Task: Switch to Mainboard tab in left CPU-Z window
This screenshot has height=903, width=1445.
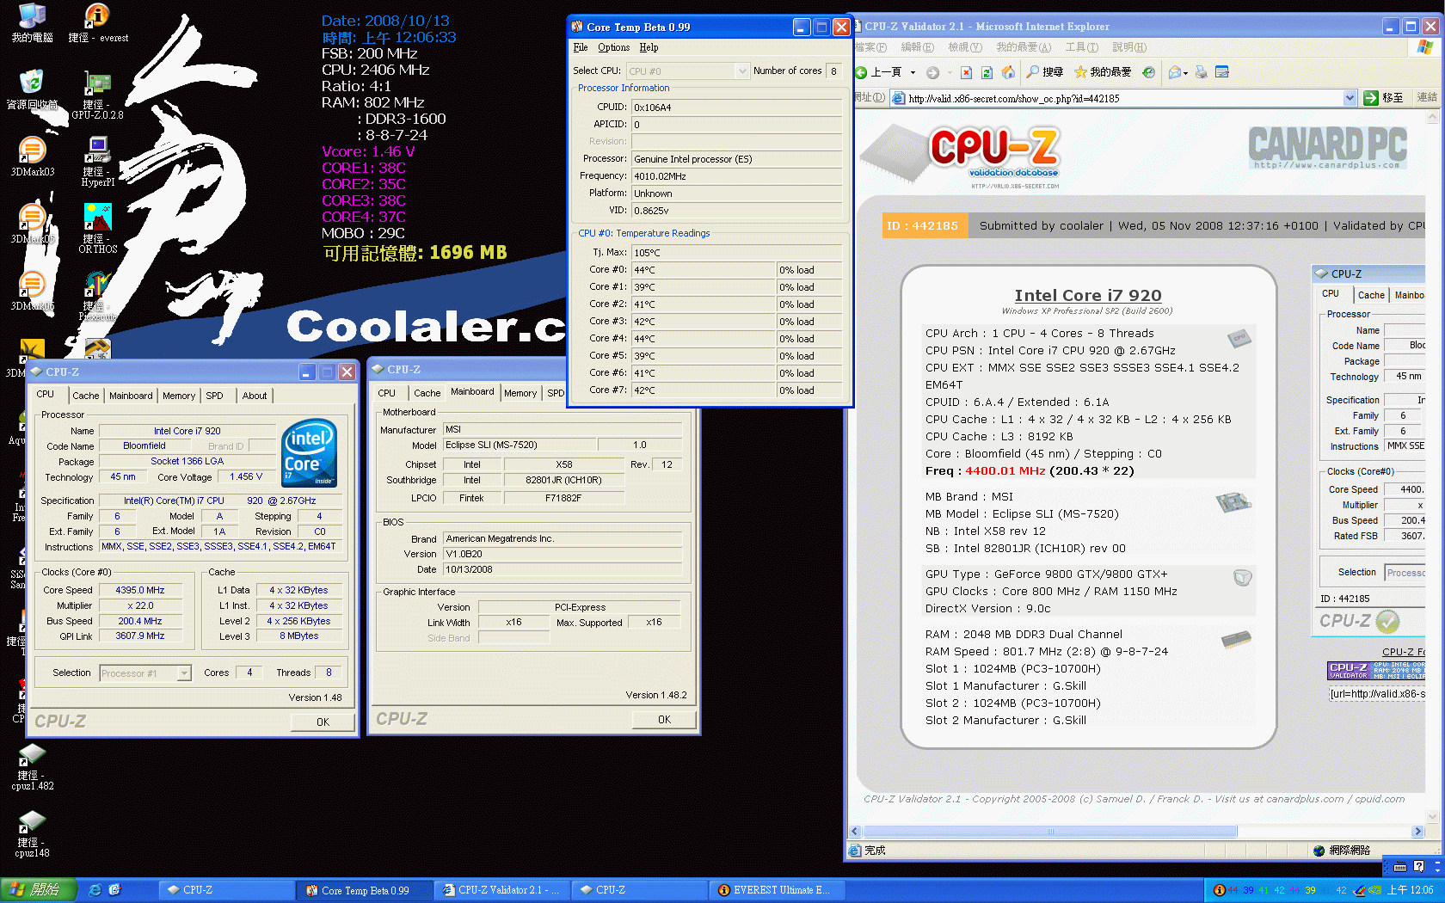Action: click(131, 396)
